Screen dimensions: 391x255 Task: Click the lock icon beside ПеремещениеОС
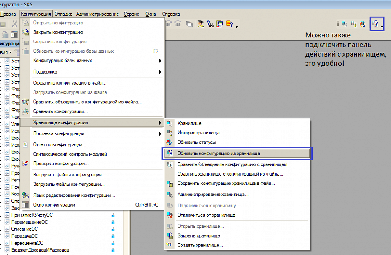coord(113,222)
